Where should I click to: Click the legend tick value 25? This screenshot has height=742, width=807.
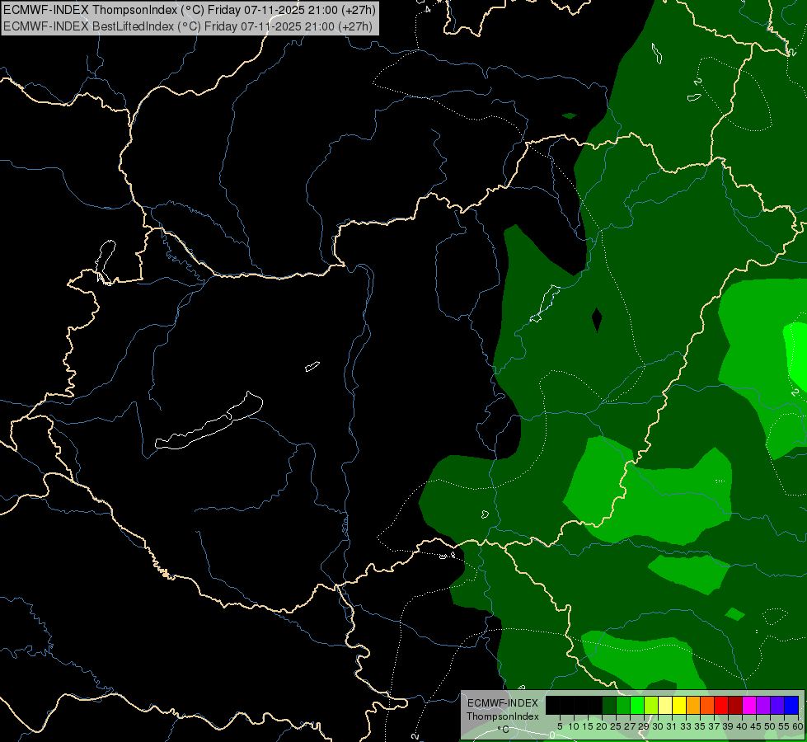coord(616,726)
